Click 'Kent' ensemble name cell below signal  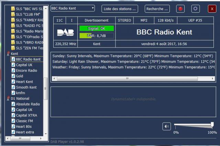tap(97, 44)
